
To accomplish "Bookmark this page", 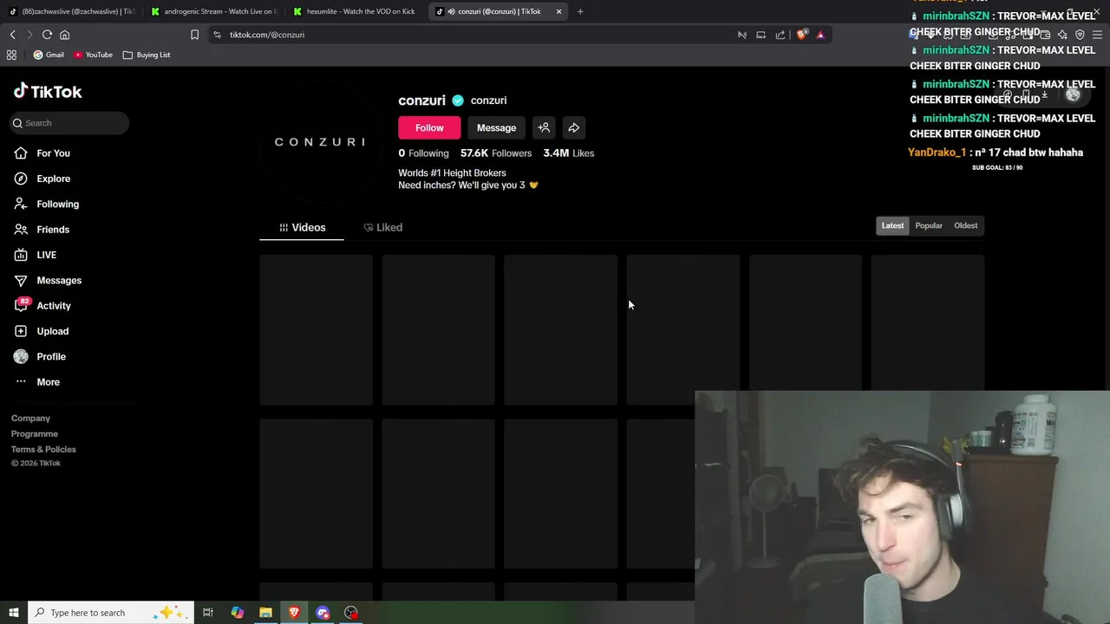I will click(x=194, y=35).
